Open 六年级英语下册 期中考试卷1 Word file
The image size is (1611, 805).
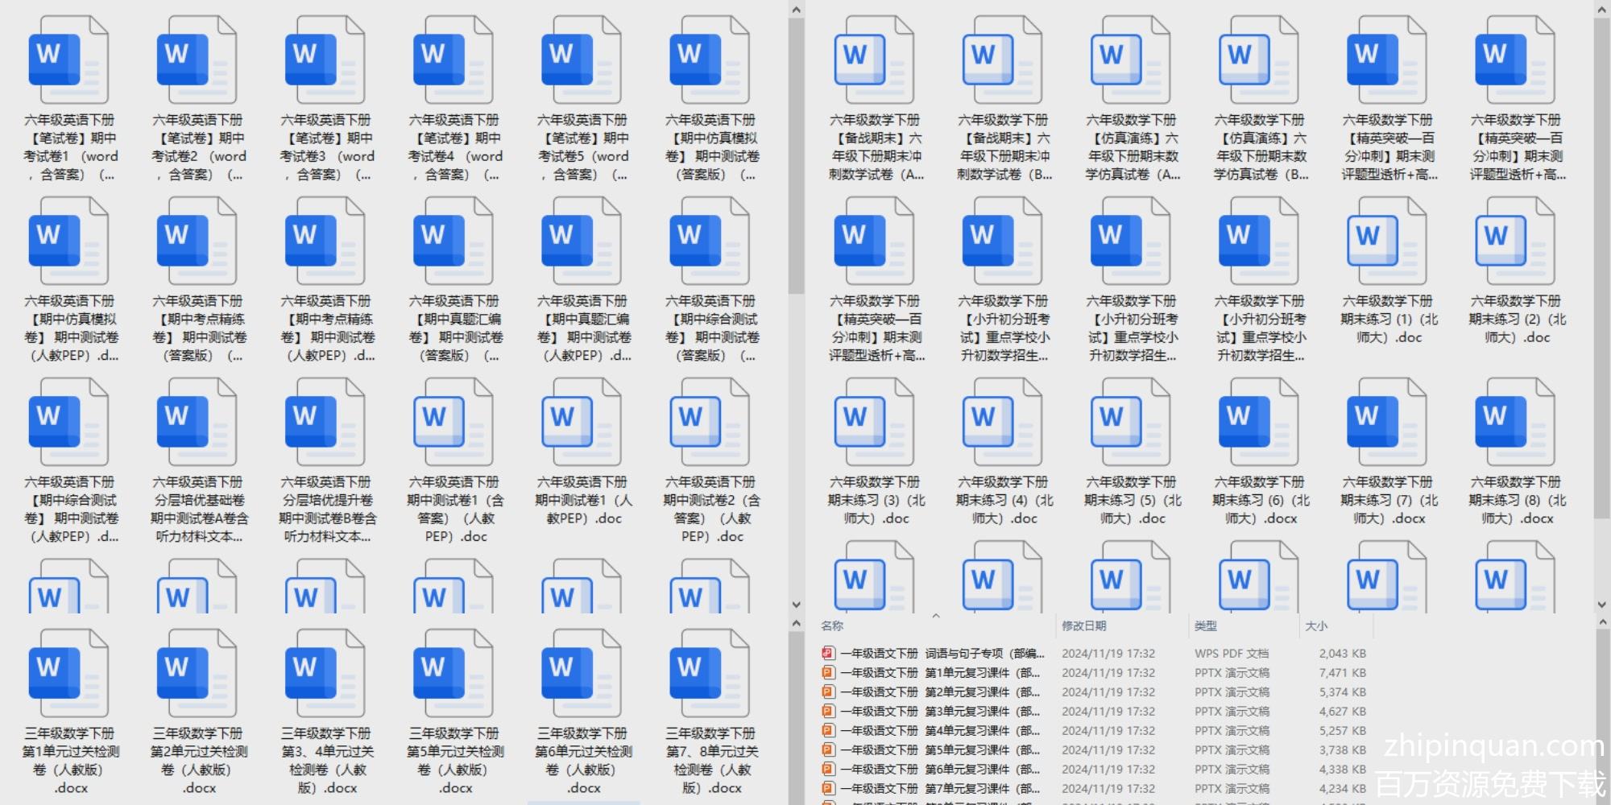pos(68,60)
